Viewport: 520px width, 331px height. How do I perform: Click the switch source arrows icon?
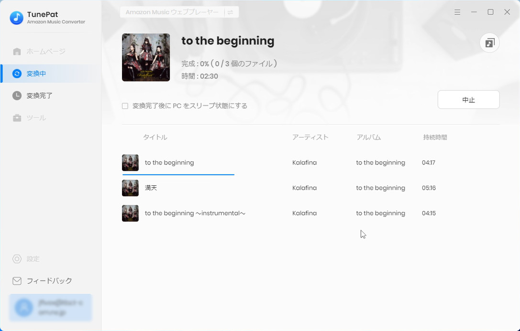tap(230, 12)
